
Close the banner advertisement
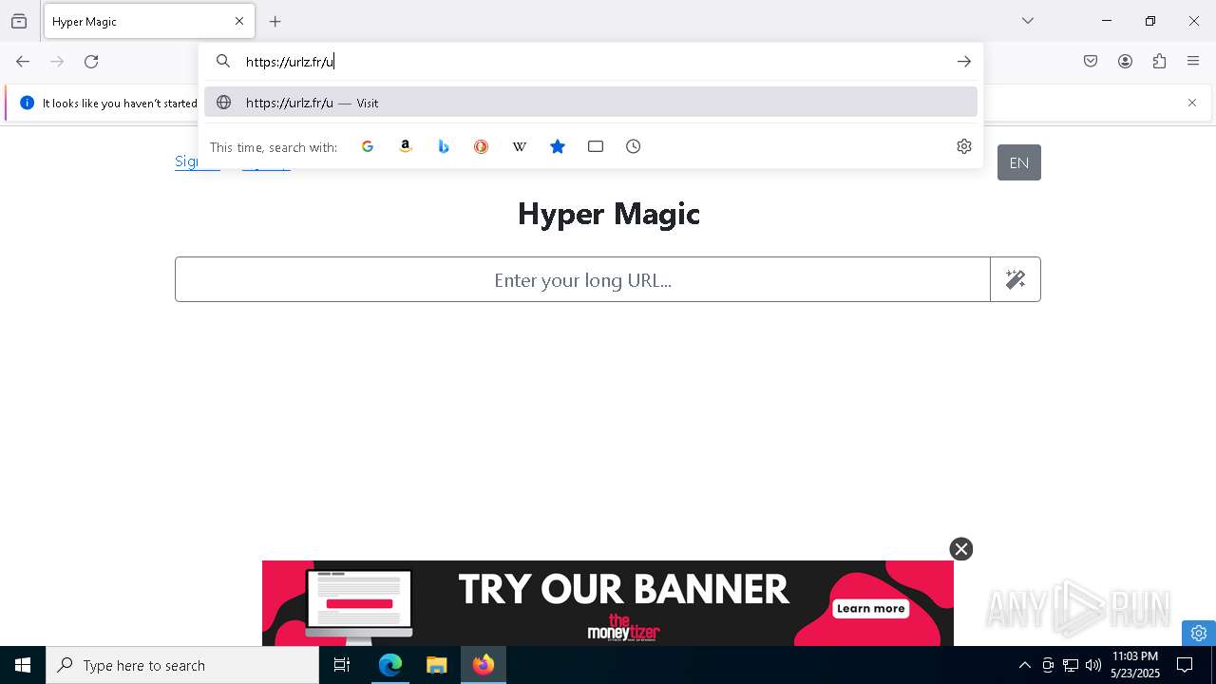coord(961,549)
